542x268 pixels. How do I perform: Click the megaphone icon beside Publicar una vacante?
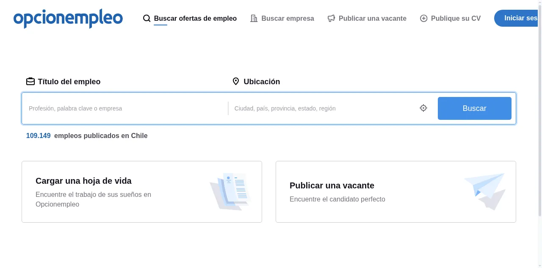point(331,18)
